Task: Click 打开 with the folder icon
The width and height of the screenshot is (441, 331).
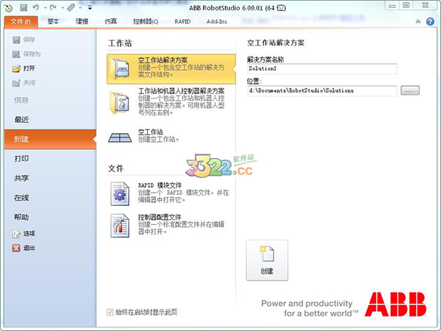Action: point(24,68)
